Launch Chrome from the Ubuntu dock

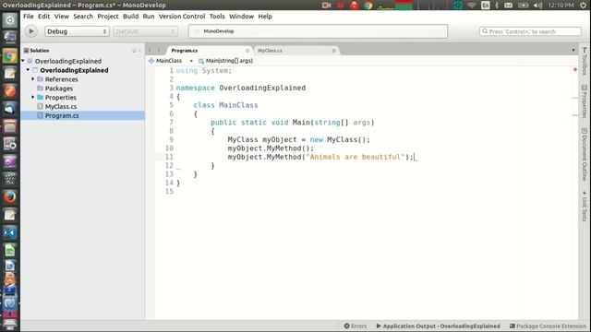coord(10,56)
